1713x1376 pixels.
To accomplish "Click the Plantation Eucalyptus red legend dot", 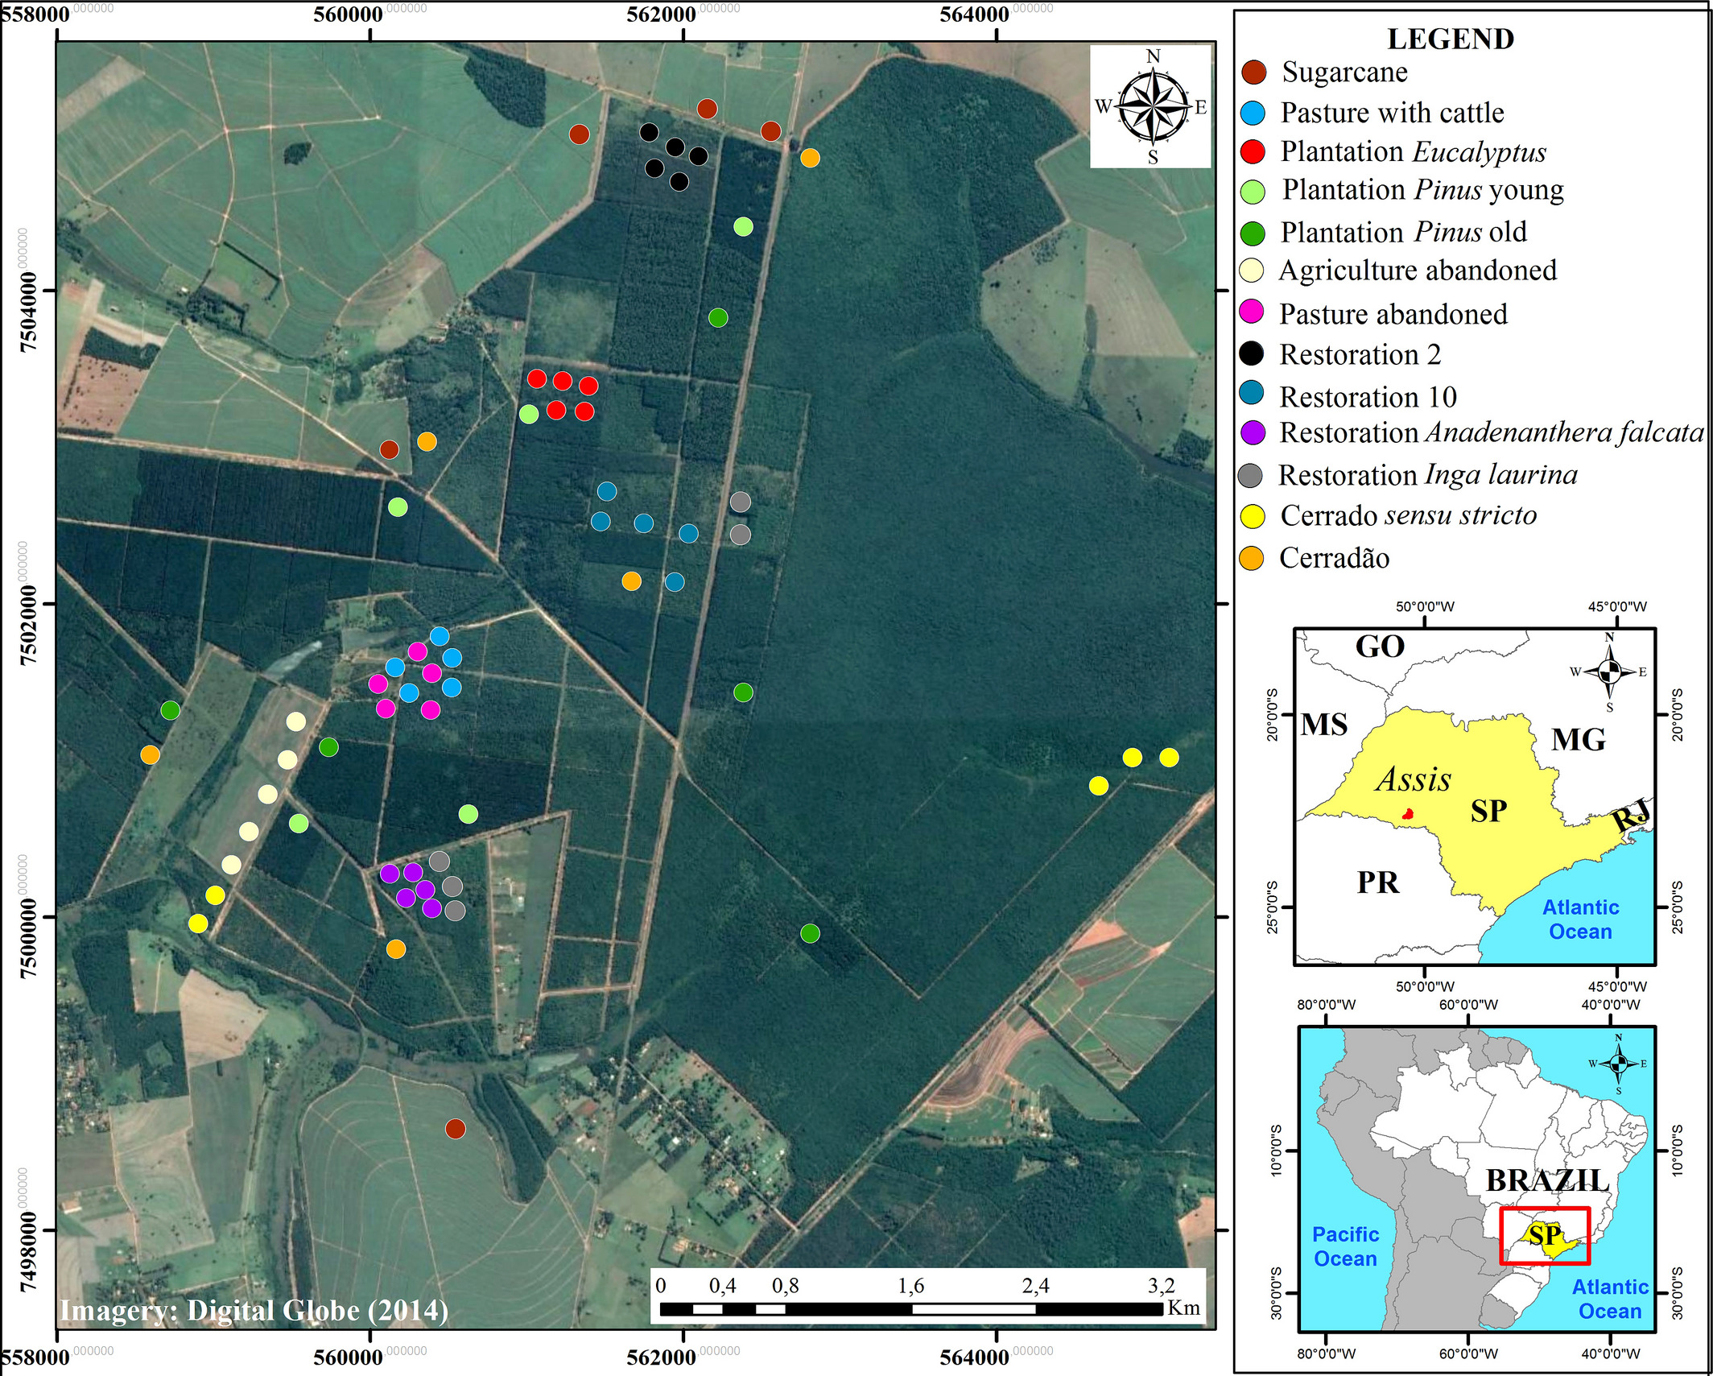I will 1253,151.
